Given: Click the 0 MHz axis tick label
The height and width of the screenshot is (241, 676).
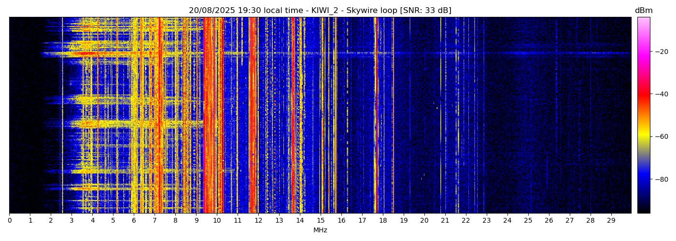Looking at the screenshot, I should click(9, 221).
